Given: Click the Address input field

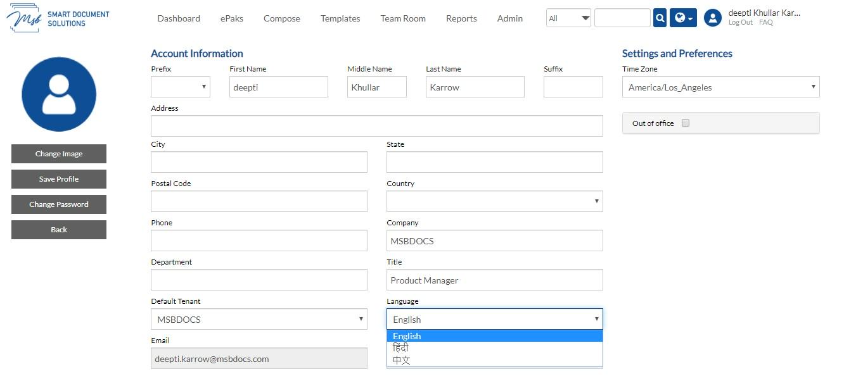Looking at the screenshot, I should pyautogui.click(x=377, y=126).
